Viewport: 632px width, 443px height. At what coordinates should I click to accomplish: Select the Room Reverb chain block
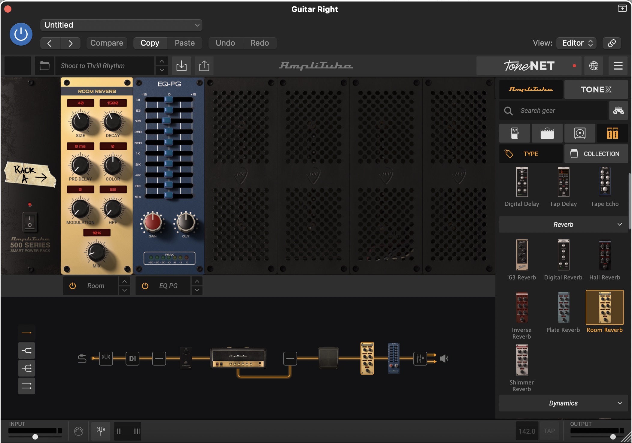pos(367,358)
